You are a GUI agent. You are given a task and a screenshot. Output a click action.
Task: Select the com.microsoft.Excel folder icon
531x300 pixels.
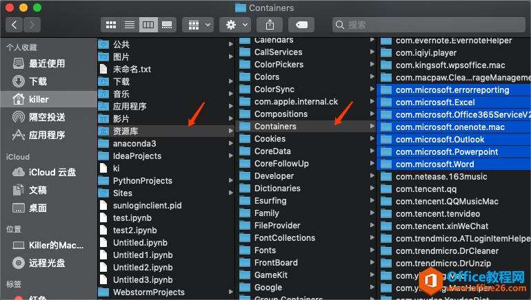coord(386,103)
